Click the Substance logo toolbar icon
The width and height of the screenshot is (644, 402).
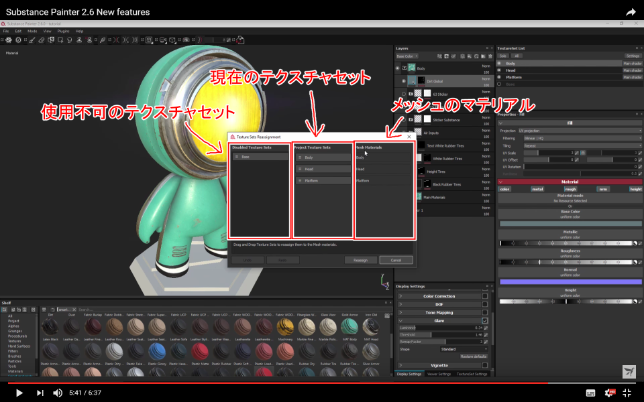click(x=9, y=40)
